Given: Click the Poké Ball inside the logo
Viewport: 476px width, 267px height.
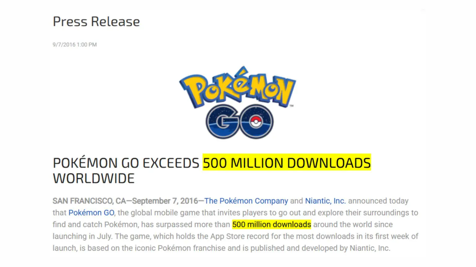Looking at the screenshot, I should [x=256, y=121].
